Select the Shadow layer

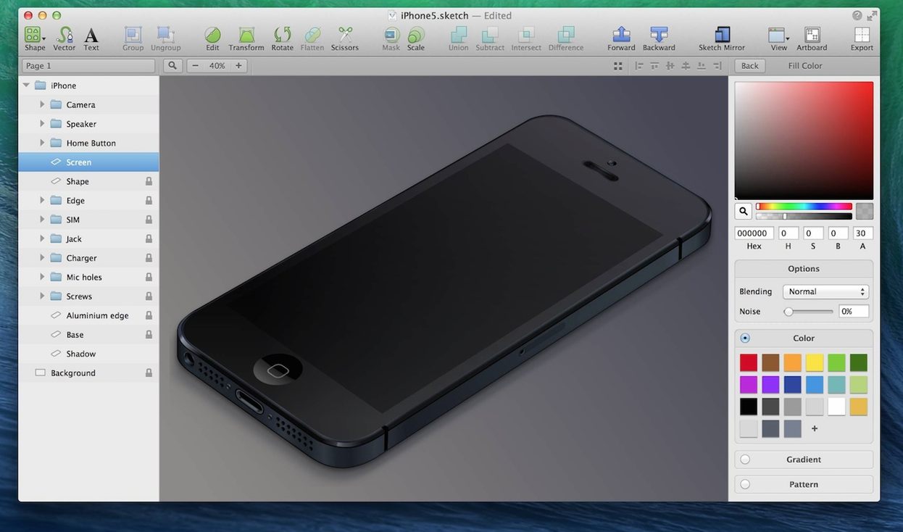click(88, 354)
